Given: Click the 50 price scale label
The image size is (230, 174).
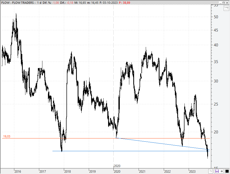Looking at the screenshot, I should 216,17.
